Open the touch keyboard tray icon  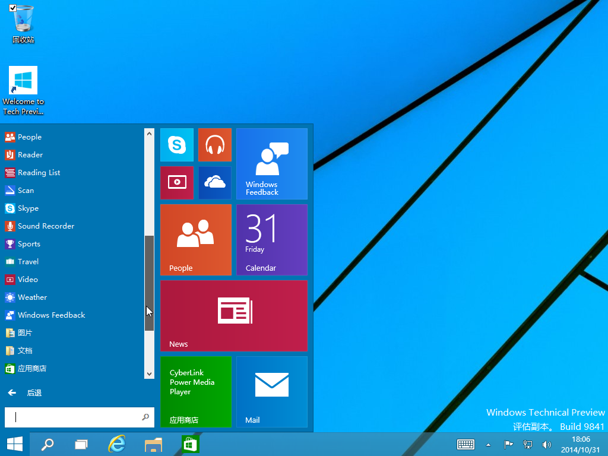click(x=465, y=444)
